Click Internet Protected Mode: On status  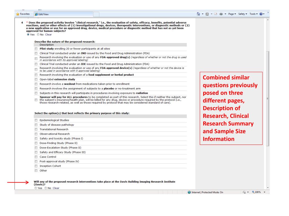click(x=207, y=192)
